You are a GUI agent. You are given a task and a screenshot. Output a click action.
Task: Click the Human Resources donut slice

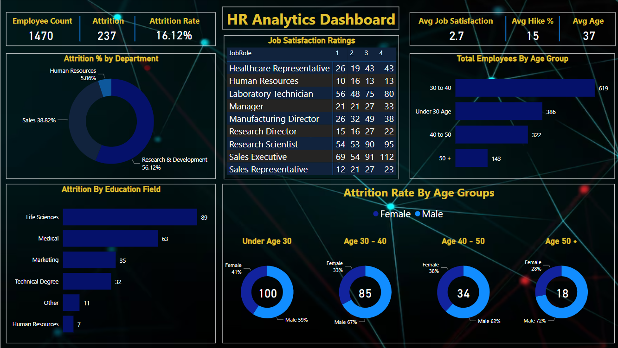(x=105, y=88)
